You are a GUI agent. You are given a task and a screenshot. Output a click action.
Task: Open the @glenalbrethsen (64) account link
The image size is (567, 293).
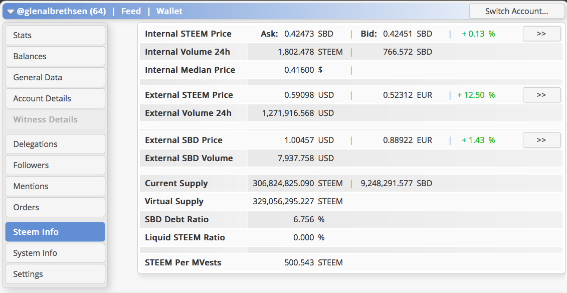point(62,11)
